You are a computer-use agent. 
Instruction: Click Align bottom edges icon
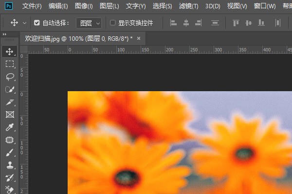click(261, 23)
